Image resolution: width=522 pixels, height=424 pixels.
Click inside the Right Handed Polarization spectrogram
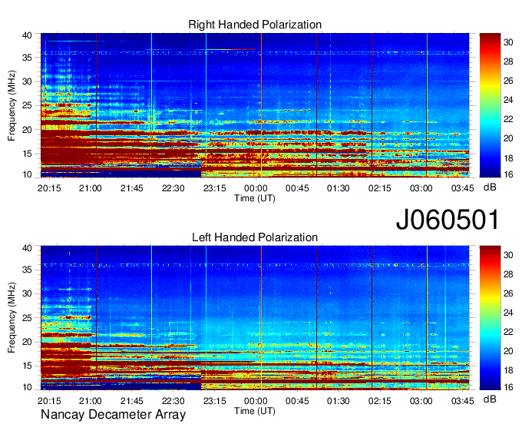[255, 105]
